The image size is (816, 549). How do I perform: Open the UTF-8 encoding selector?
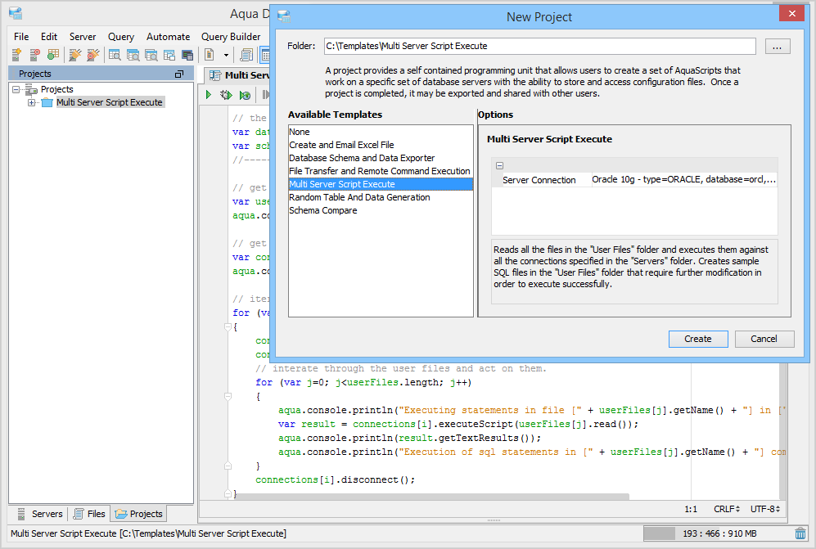coord(765,509)
